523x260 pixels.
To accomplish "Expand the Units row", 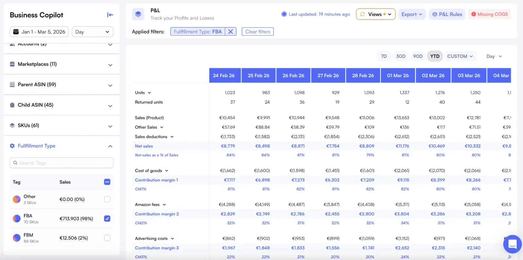I will point(149,93).
